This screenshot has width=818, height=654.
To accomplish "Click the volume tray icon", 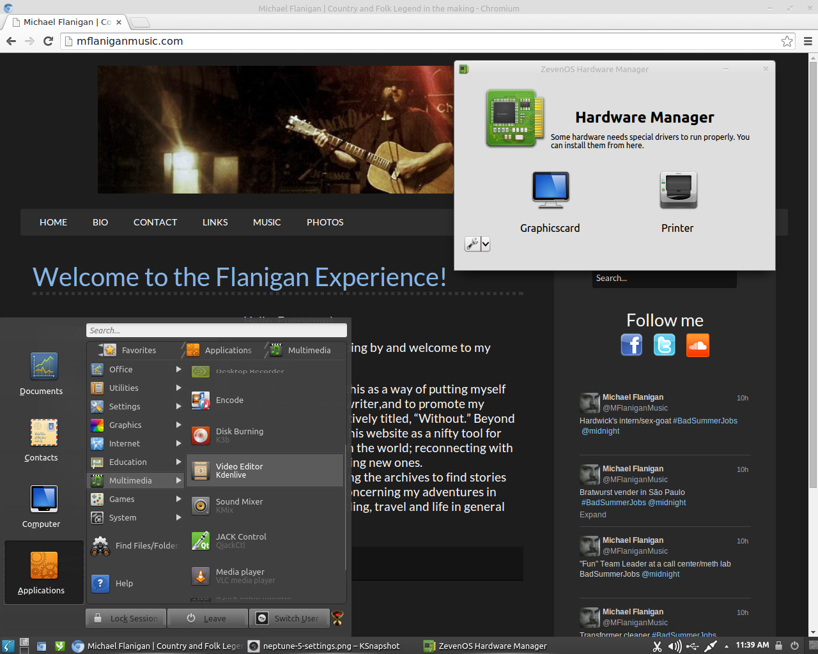I will coord(674,646).
